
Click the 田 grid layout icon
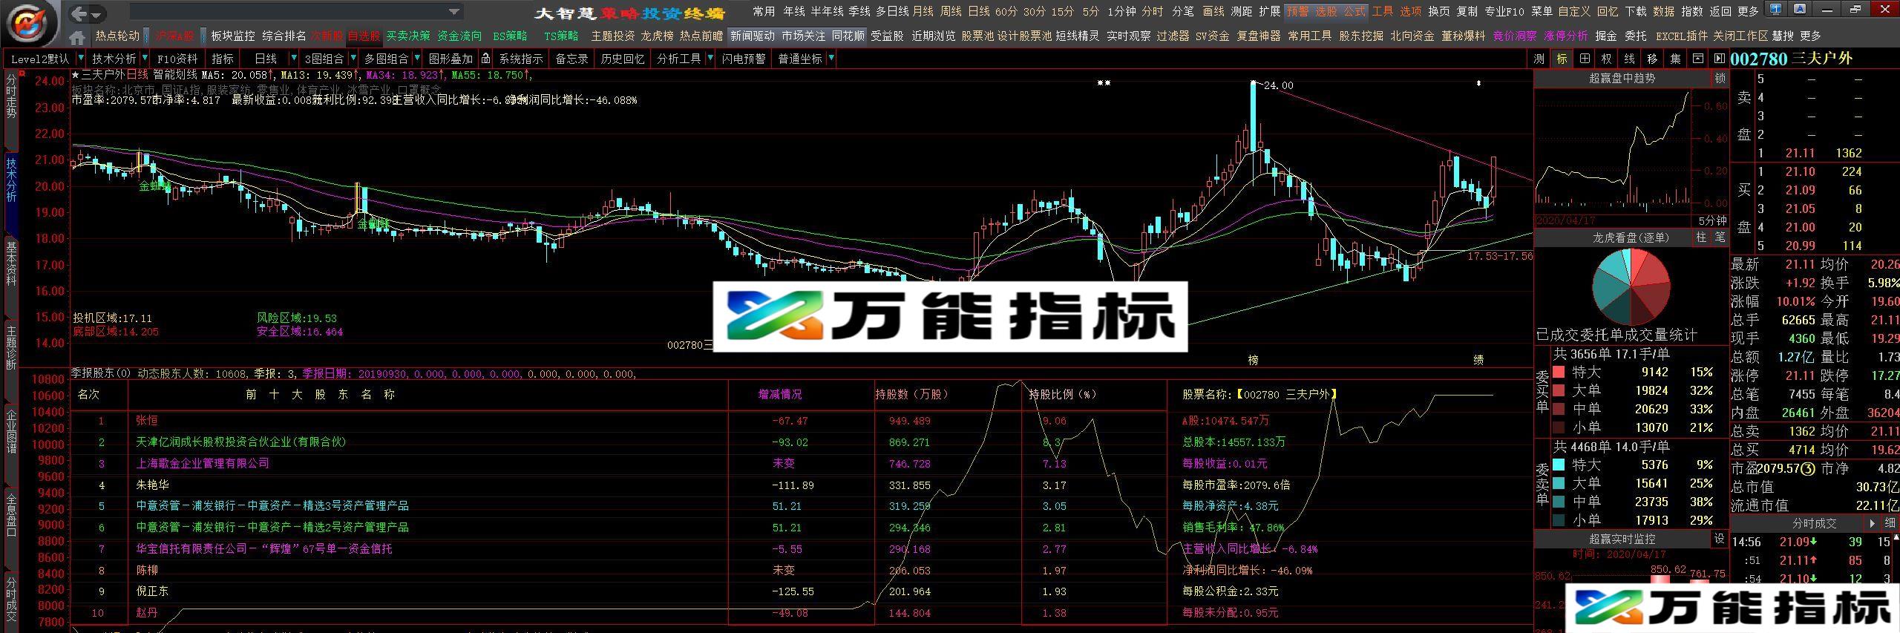[x=1585, y=59]
